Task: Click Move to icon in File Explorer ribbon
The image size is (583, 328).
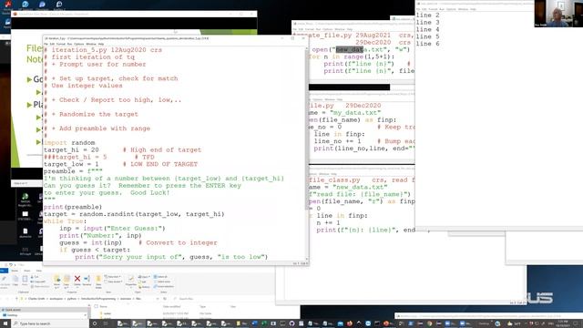Action: tap(56, 279)
